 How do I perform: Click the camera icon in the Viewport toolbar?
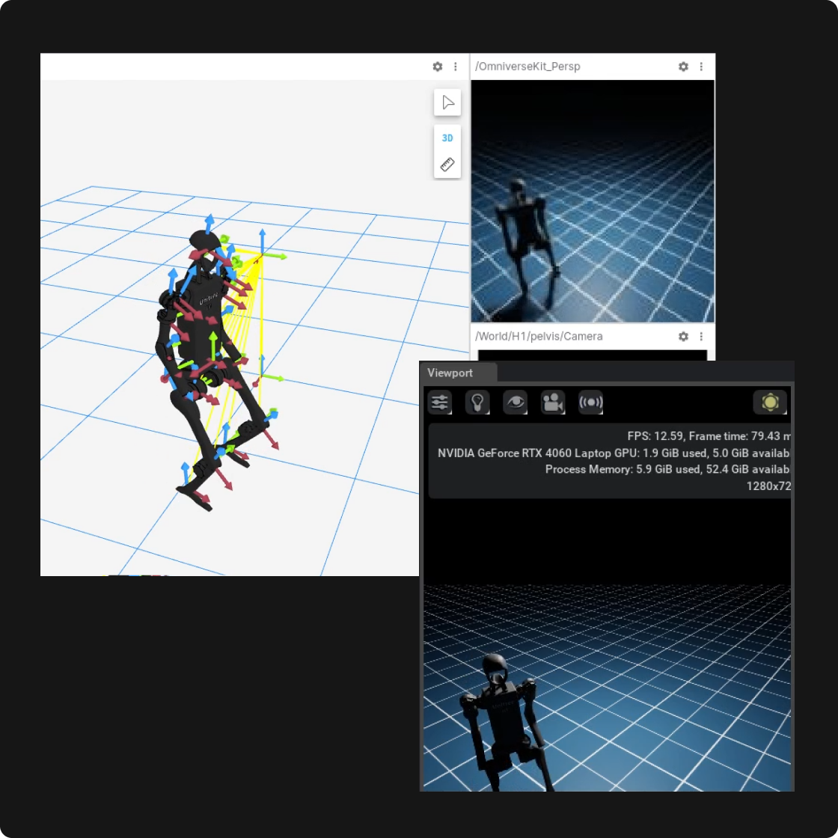coord(553,402)
